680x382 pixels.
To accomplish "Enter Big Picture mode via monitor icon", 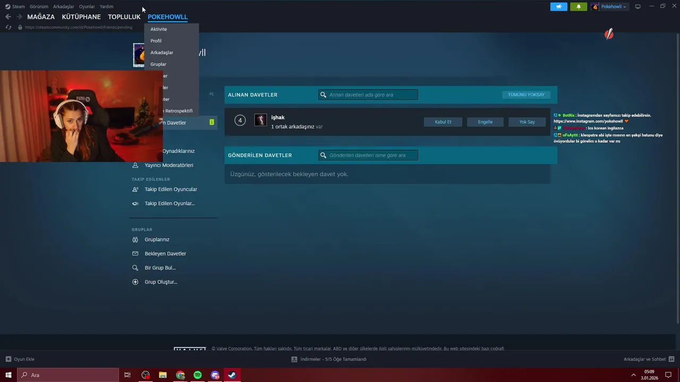I will (x=638, y=6).
